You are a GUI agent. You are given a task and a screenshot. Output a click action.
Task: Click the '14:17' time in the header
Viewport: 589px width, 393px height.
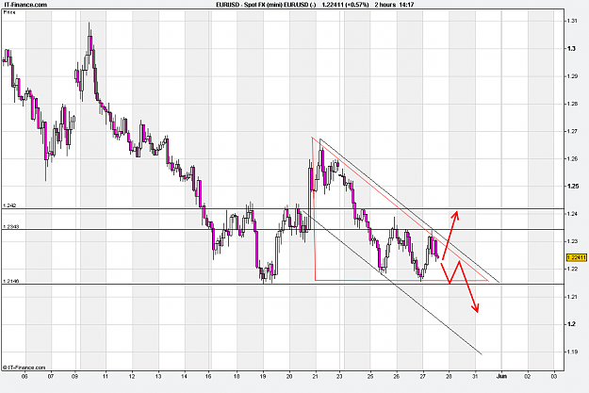tap(407, 5)
